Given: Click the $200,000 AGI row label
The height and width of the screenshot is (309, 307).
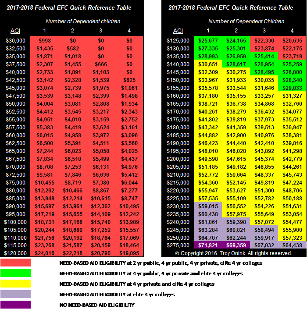Looking at the screenshot, I should pyautogui.click(x=178, y=159).
